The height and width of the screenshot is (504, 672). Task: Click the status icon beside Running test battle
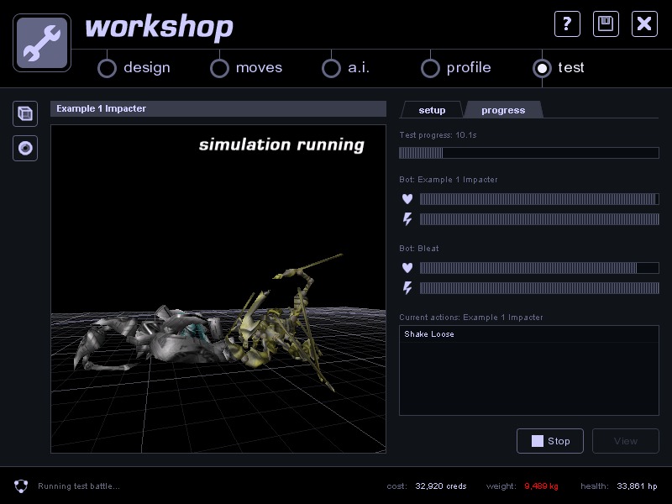pos(21,486)
